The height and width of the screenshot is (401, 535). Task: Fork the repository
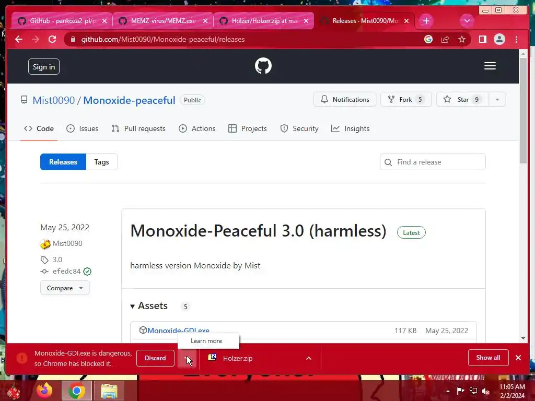pos(406,100)
